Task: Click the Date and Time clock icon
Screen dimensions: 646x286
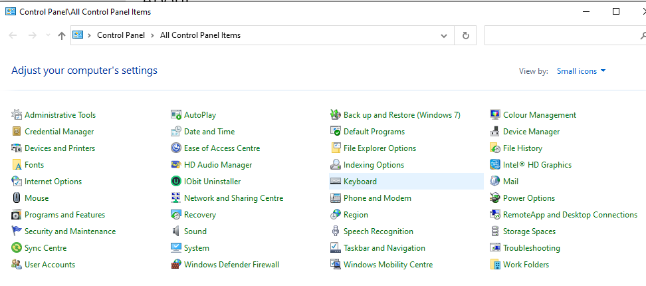Action: point(176,132)
